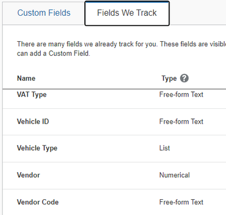
Task: Click the Vendor Code field name
Action: pyautogui.click(x=38, y=202)
